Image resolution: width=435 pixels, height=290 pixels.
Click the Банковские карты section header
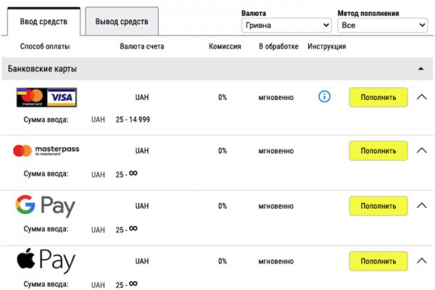pos(43,69)
